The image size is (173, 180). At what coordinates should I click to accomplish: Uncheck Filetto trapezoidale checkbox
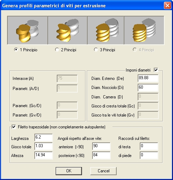point(14,127)
